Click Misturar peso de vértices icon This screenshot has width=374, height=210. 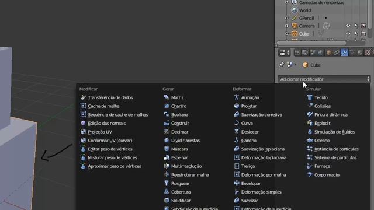pos(83,157)
